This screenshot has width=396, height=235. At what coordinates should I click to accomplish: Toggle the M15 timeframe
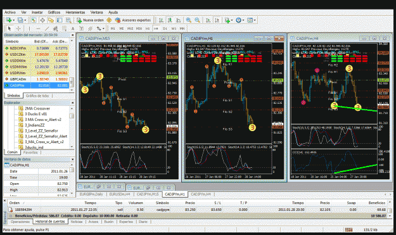pyautogui.click(x=130, y=29)
